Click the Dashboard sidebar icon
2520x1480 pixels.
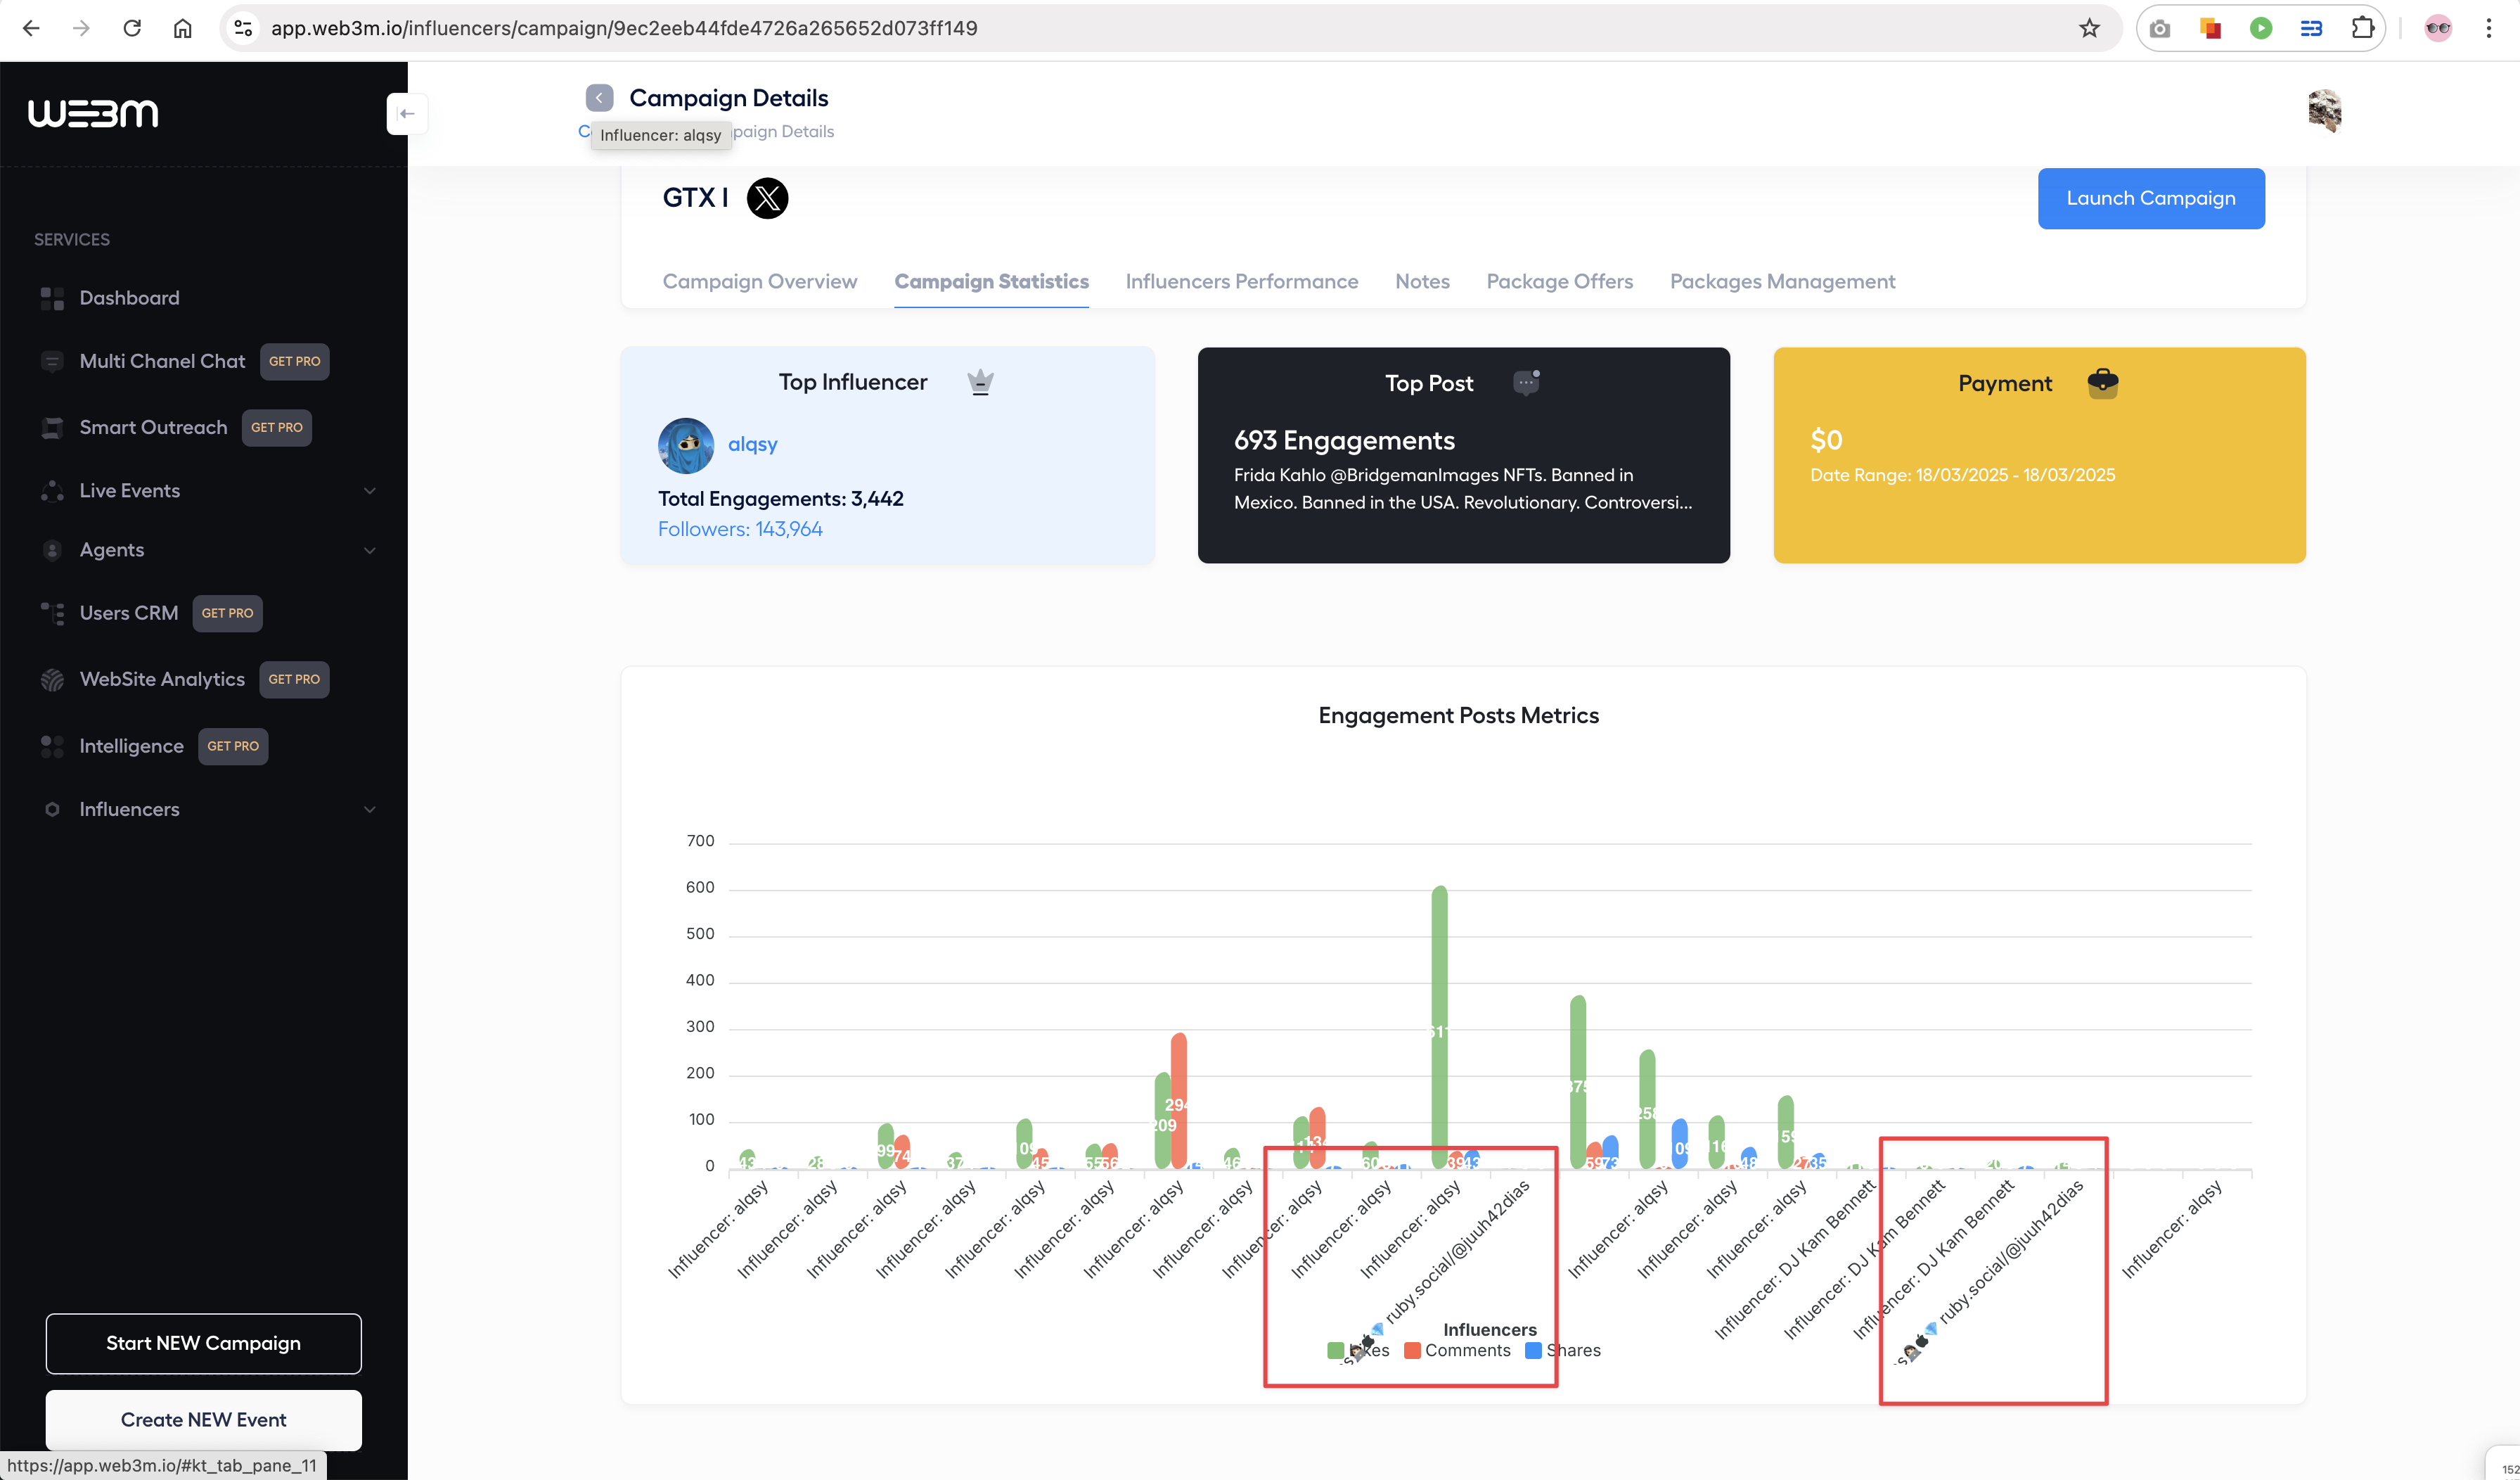click(52, 298)
